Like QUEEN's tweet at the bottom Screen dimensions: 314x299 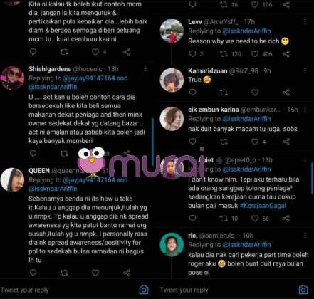[95, 273]
